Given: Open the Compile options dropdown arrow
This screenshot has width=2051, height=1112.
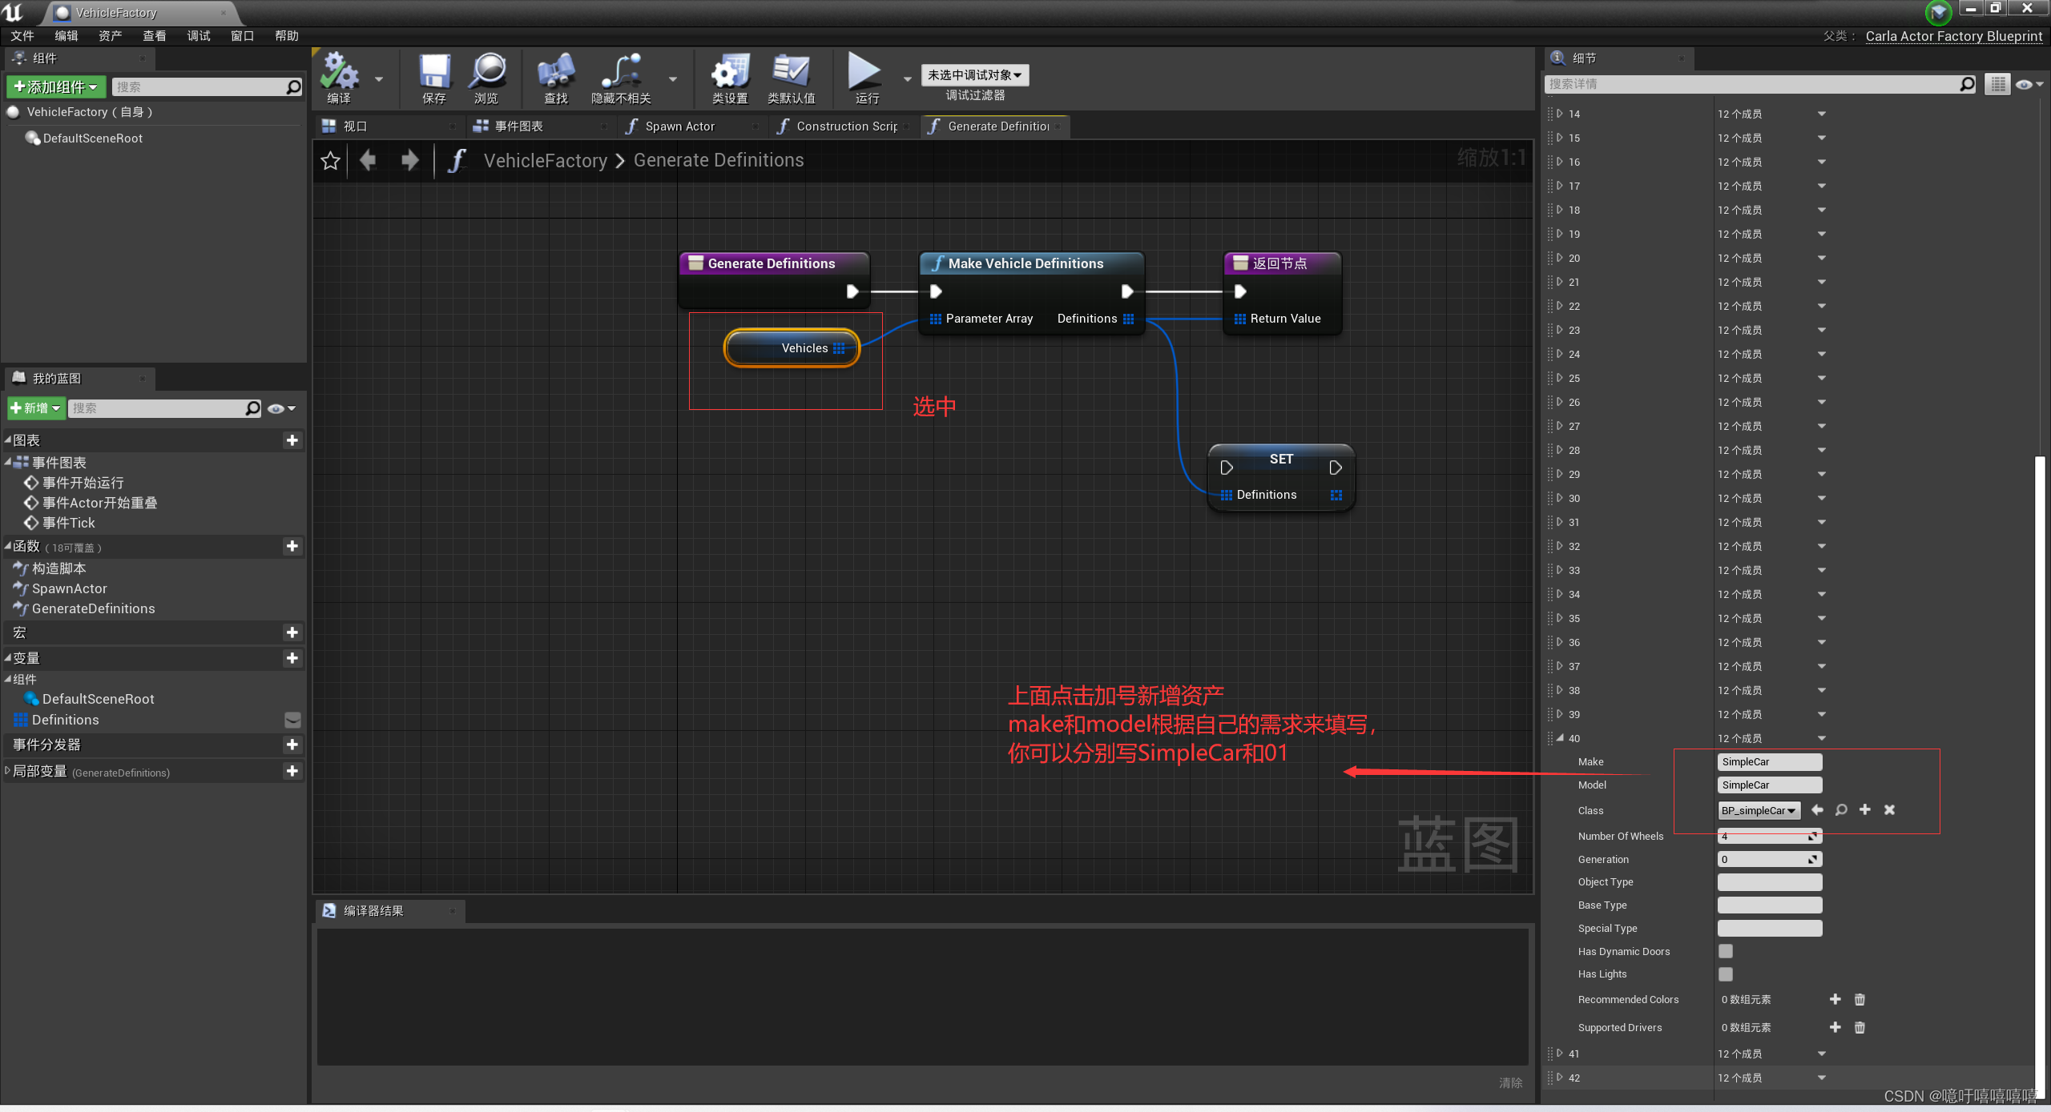Looking at the screenshot, I should [379, 79].
